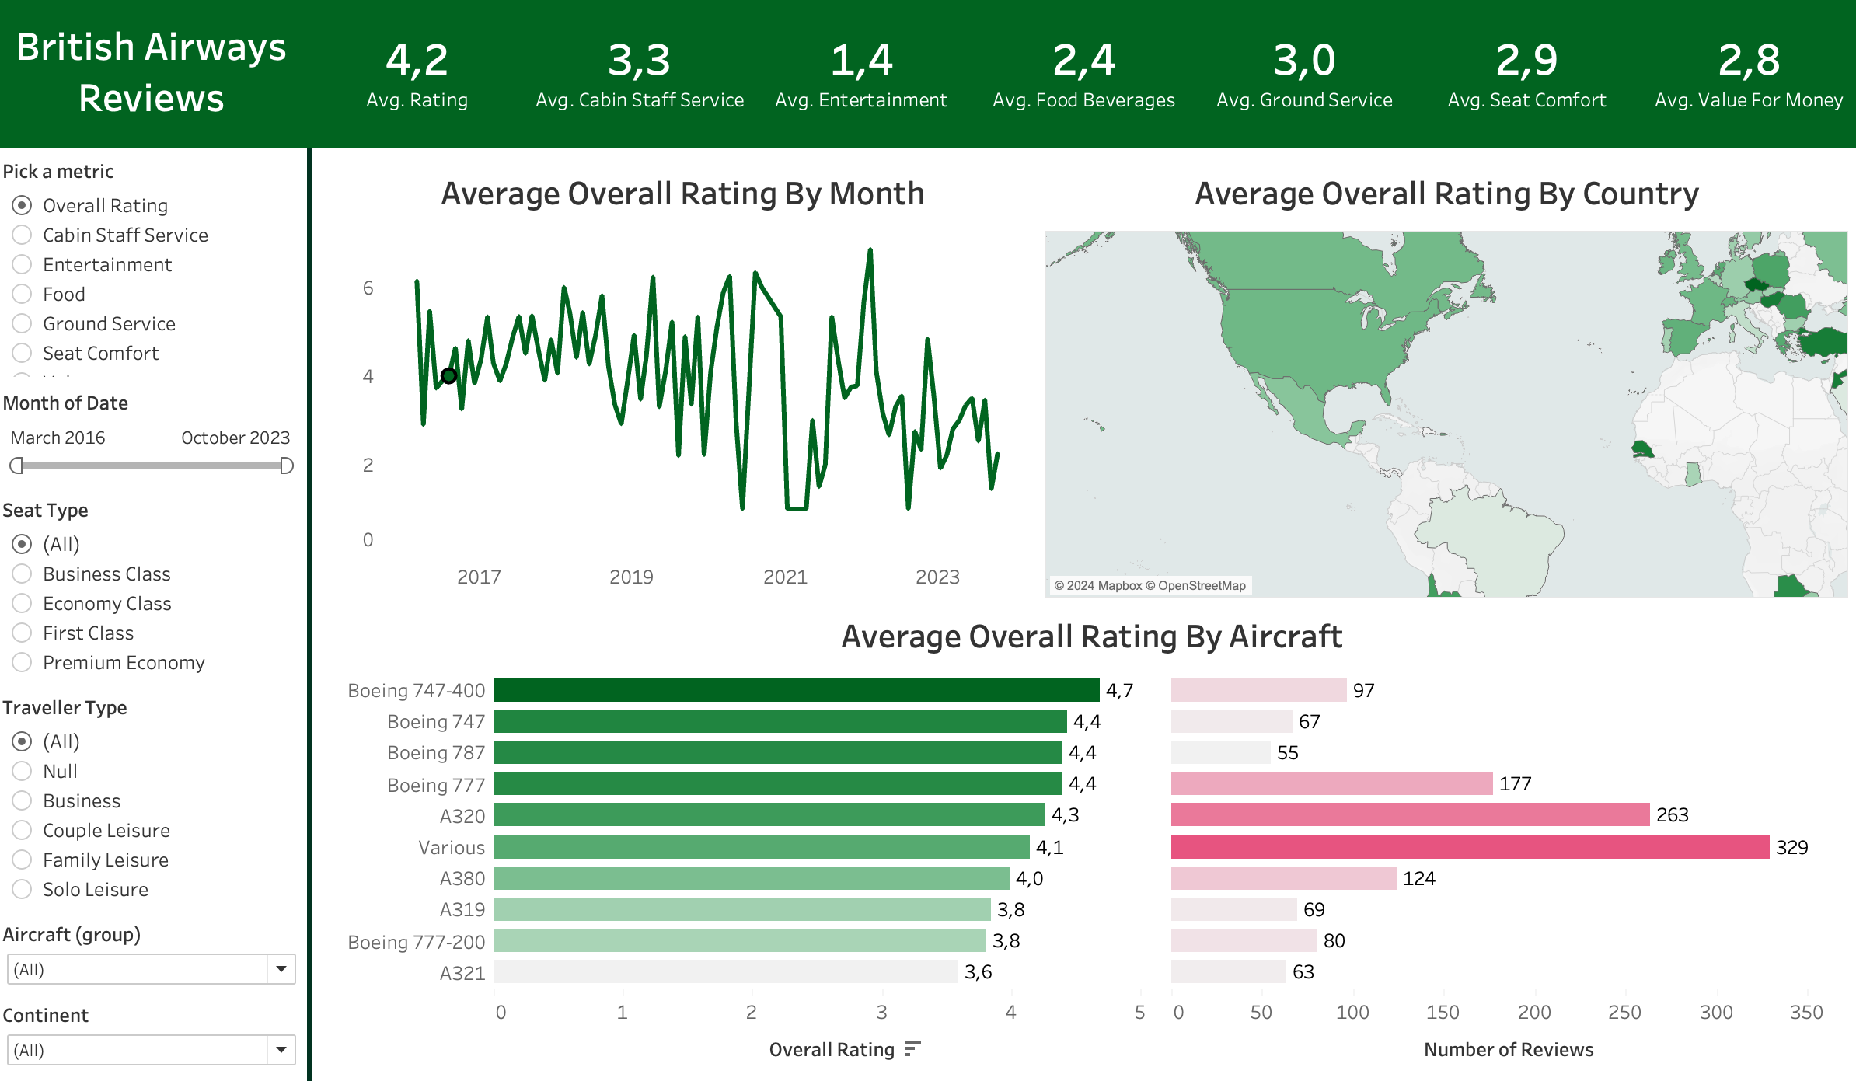
Task: Choose Couple Leisure traveller type
Action: pyautogui.click(x=22, y=830)
